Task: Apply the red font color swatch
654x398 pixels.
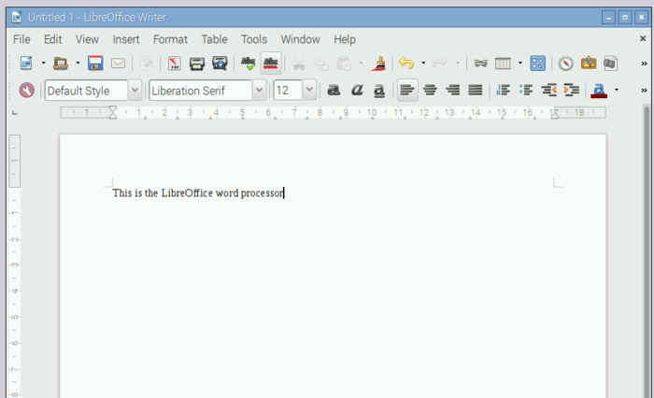Action: [x=599, y=91]
